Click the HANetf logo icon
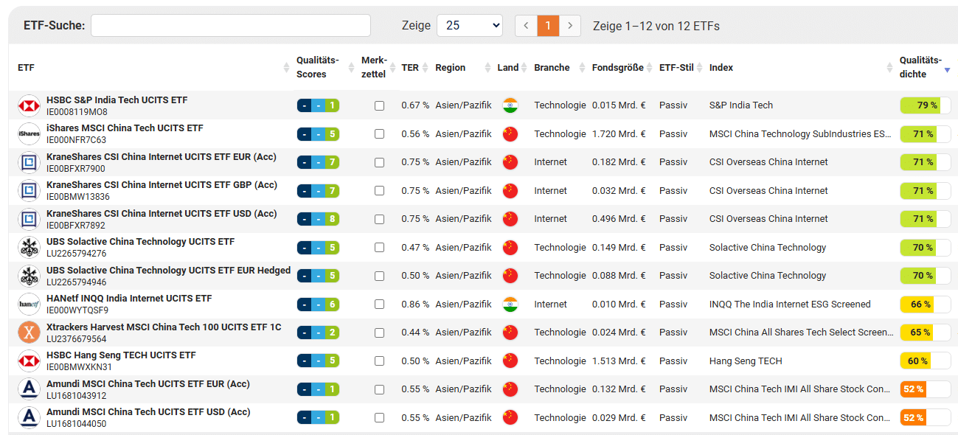The height and width of the screenshot is (435, 958). tap(29, 304)
